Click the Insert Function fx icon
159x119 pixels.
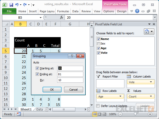pyautogui.click(x=62, y=17)
